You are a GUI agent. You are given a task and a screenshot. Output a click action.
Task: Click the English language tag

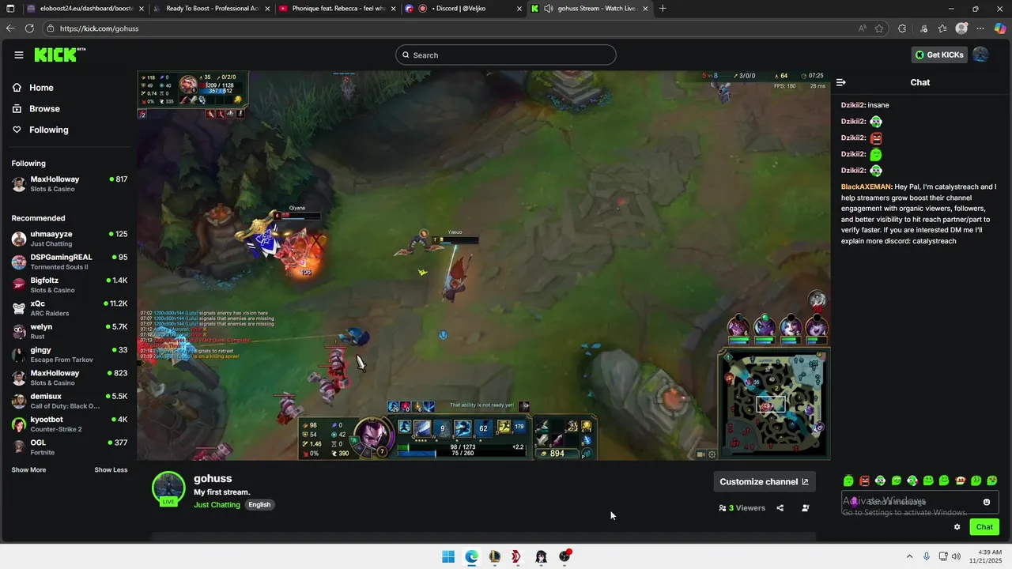pyautogui.click(x=259, y=504)
